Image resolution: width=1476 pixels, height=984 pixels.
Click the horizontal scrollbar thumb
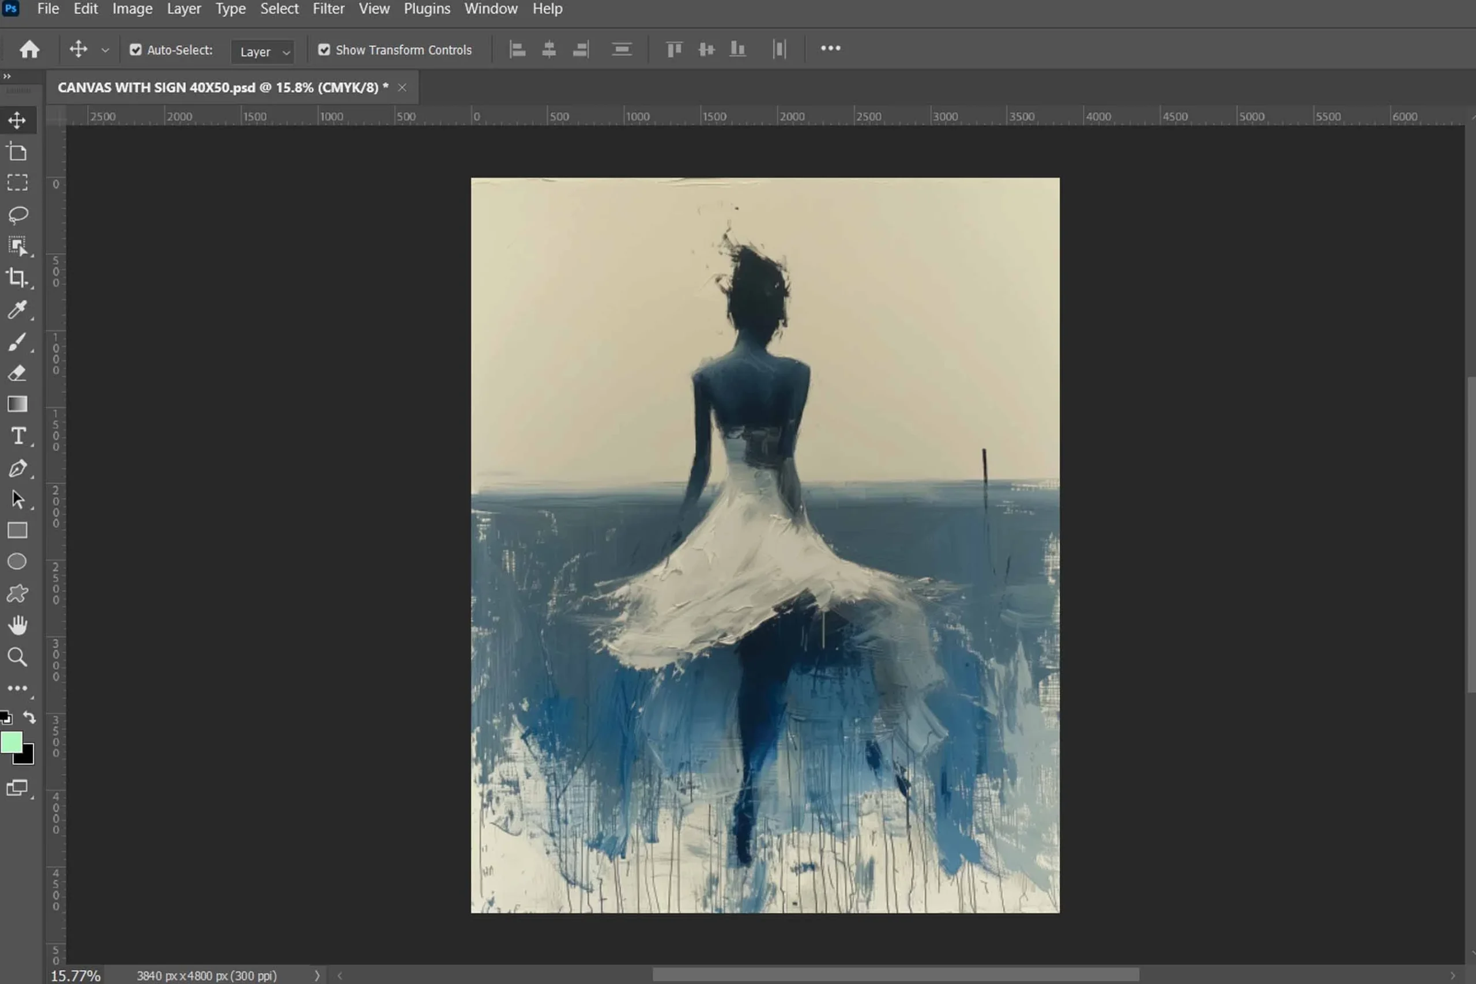pos(895,974)
